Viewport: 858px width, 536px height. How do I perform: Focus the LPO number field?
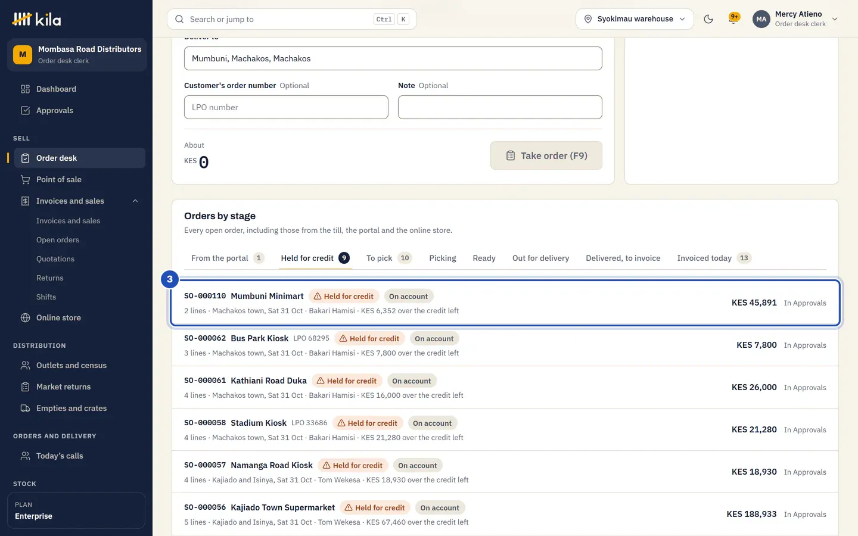[x=286, y=107]
